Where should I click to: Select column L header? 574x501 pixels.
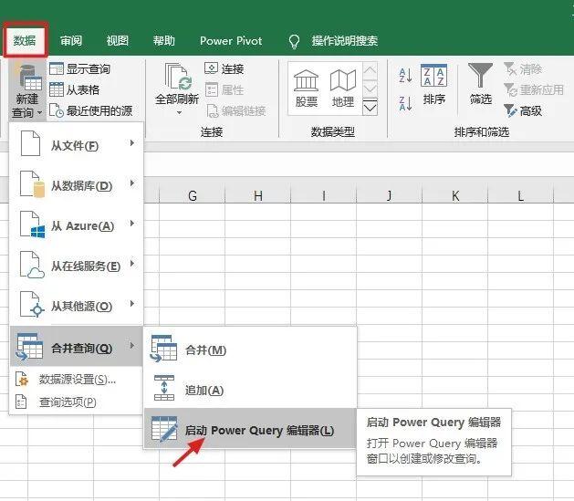520,196
